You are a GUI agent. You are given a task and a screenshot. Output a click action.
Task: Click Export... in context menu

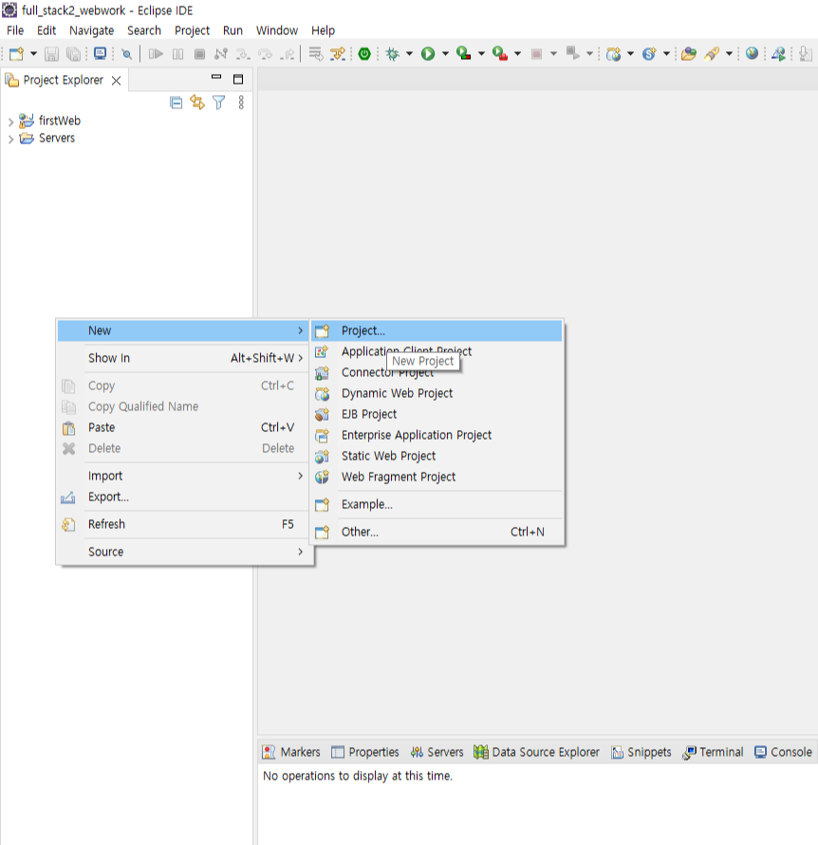(x=185, y=497)
